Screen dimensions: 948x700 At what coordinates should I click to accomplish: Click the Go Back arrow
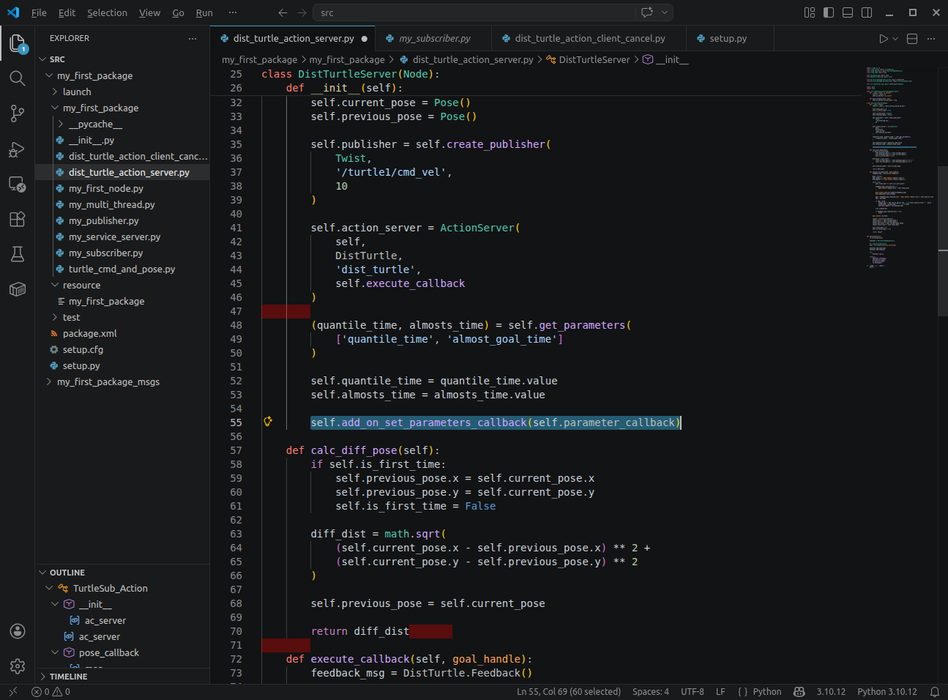(283, 12)
